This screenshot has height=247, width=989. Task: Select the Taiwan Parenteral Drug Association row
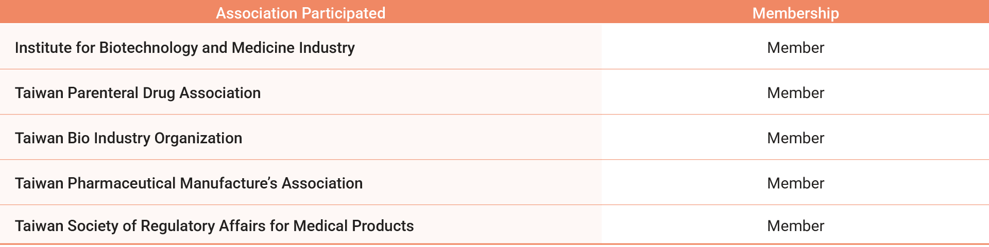point(138,93)
